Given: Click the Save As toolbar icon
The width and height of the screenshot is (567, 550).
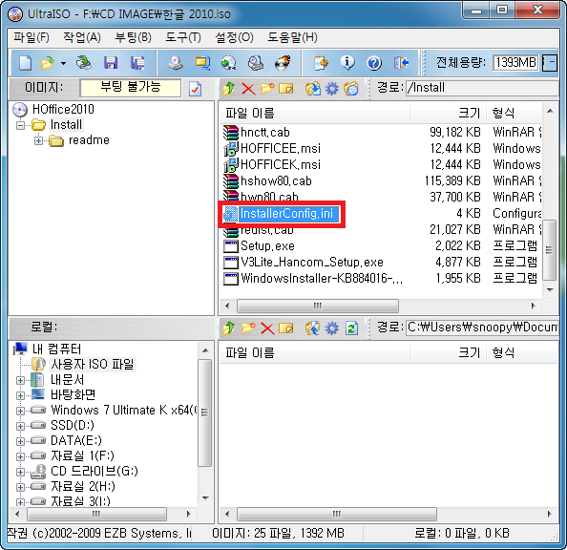Looking at the screenshot, I should pyautogui.click(x=137, y=63).
